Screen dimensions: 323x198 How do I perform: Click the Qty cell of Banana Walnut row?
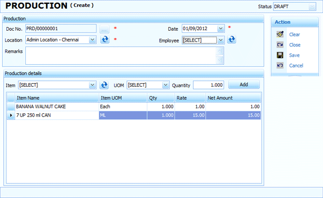click(x=161, y=106)
